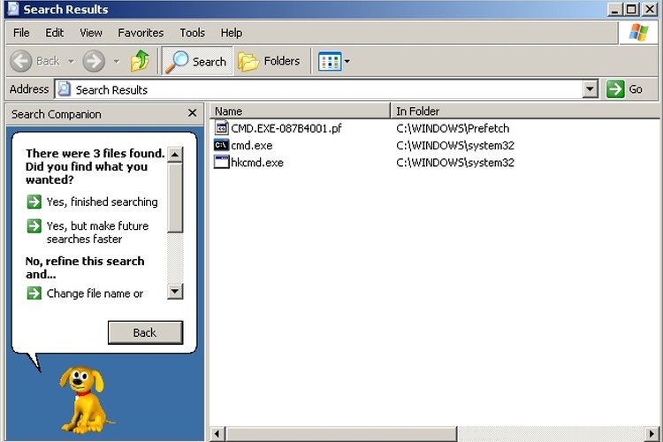Open the Tools menu
Screen dimensions: 663x442
193,33
